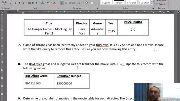The image size is (180, 101).
Task: Click the Text Effects icon
Action: pyautogui.click(x=42, y=3)
